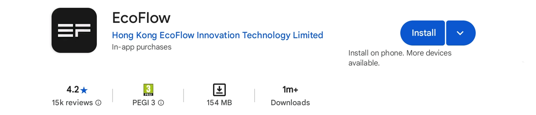Viewport: 536px width, 115px height.
Task: Click the In-app purchases label
Action: [142, 47]
